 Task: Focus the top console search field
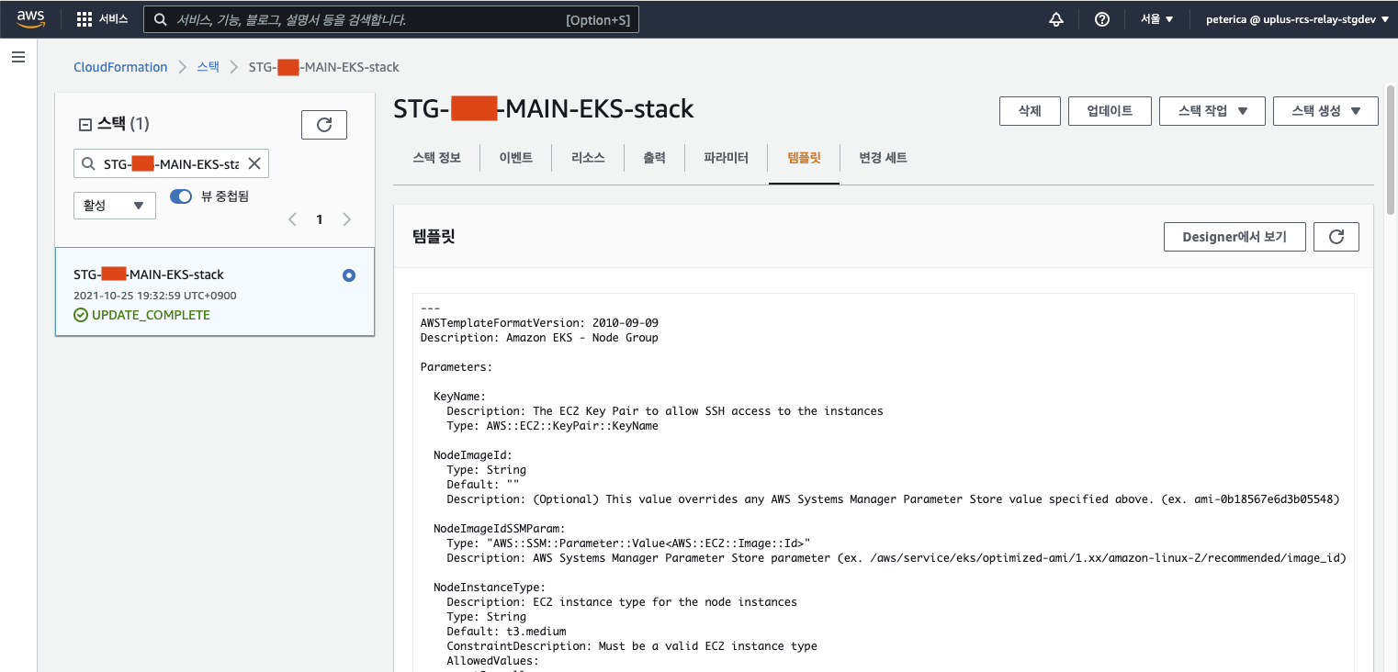coord(391,19)
